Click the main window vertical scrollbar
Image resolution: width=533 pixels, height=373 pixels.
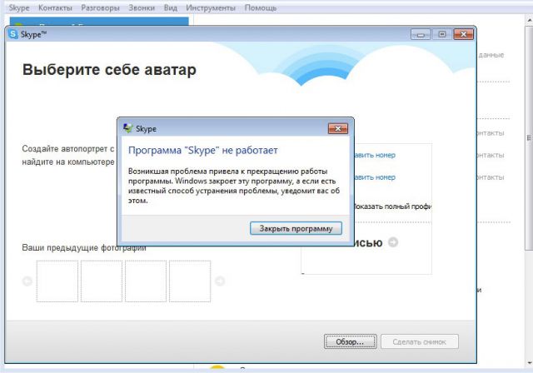(x=529, y=137)
